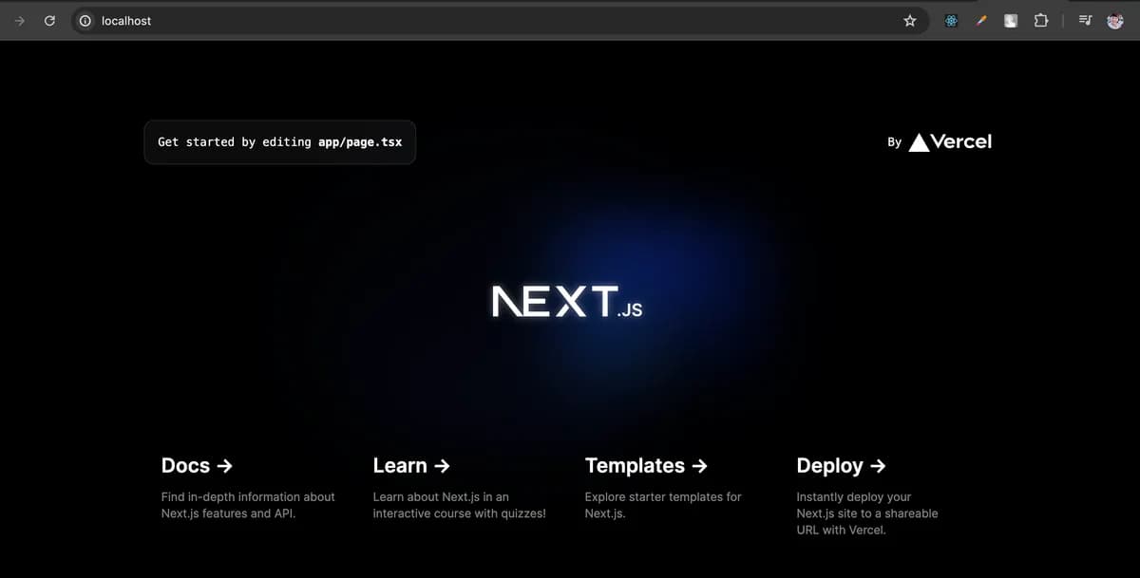
Task: Open the Chrome profile avatar
Action: click(1115, 21)
